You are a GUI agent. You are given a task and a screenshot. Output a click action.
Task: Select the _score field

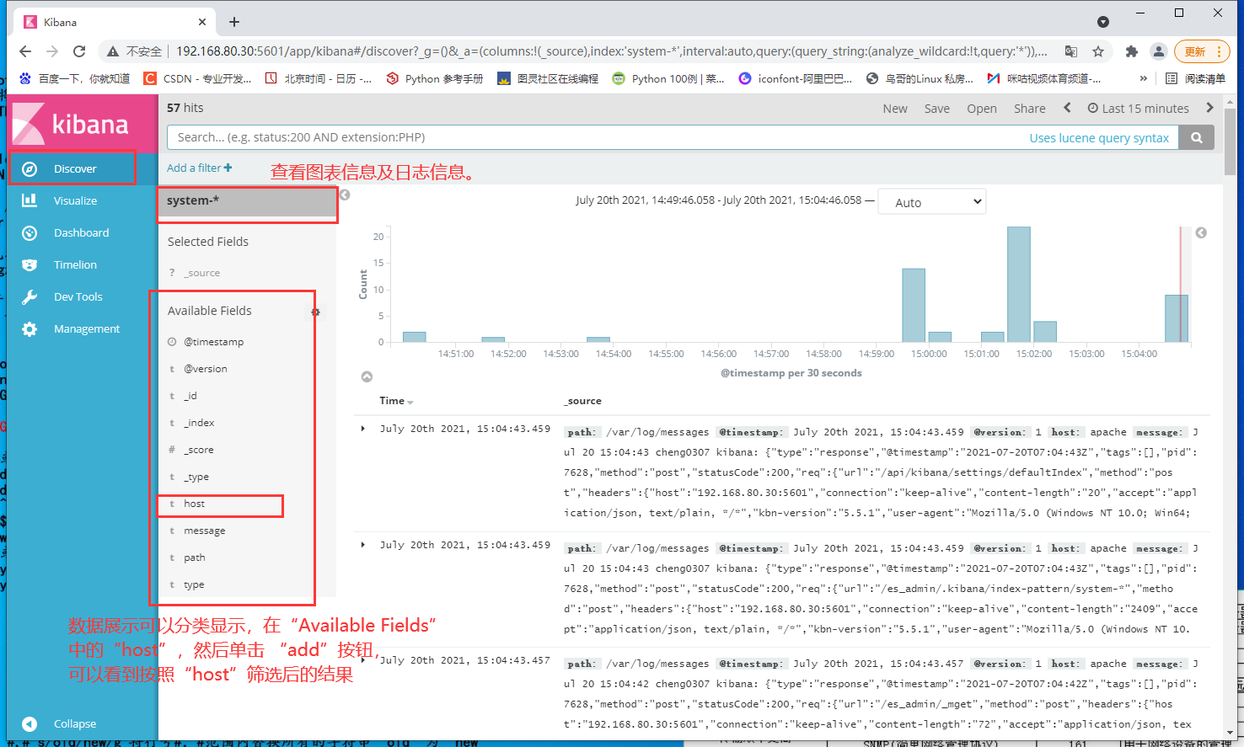coord(199,450)
